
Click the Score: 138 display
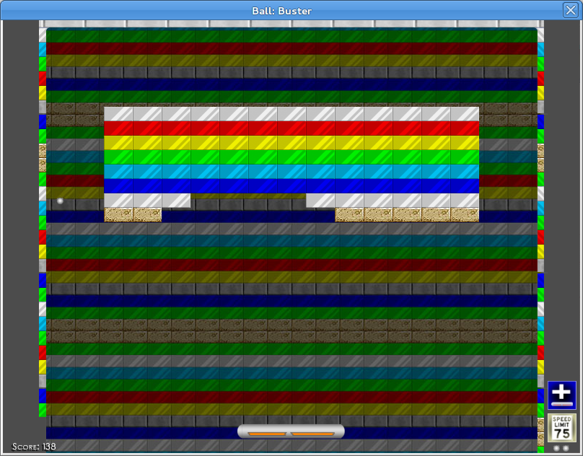(x=34, y=447)
